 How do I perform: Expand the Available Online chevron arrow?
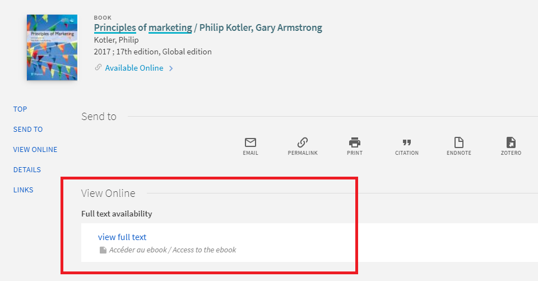[x=171, y=68]
